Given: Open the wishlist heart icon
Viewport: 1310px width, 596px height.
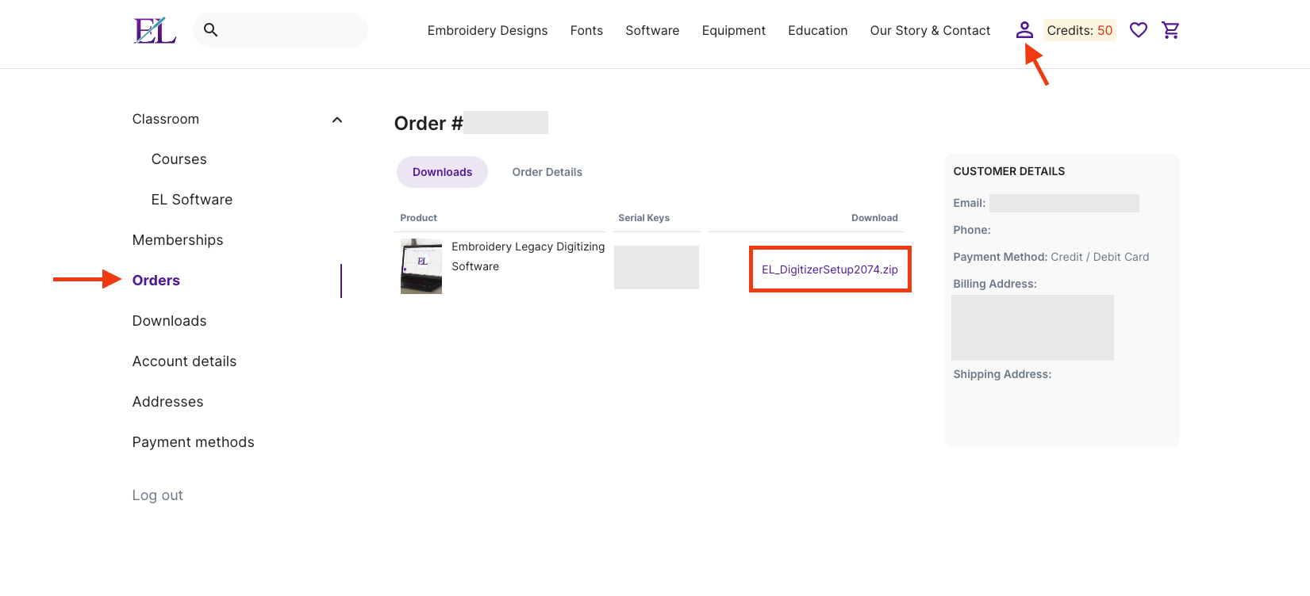Looking at the screenshot, I should tap(1139, 30).
